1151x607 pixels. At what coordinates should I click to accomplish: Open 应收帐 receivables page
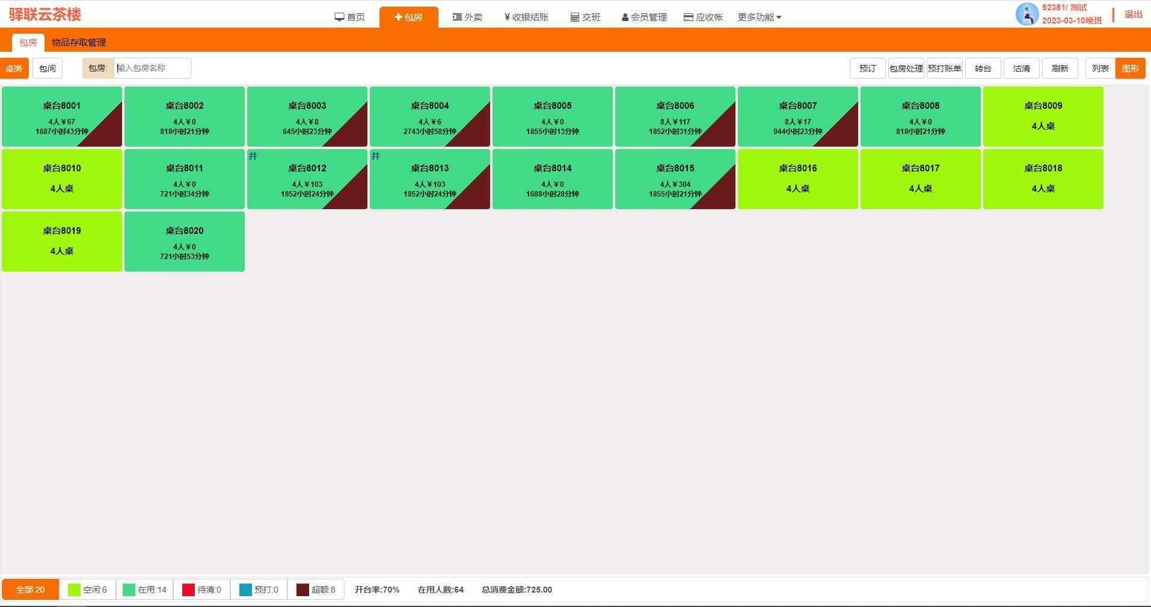click(703, 17)
